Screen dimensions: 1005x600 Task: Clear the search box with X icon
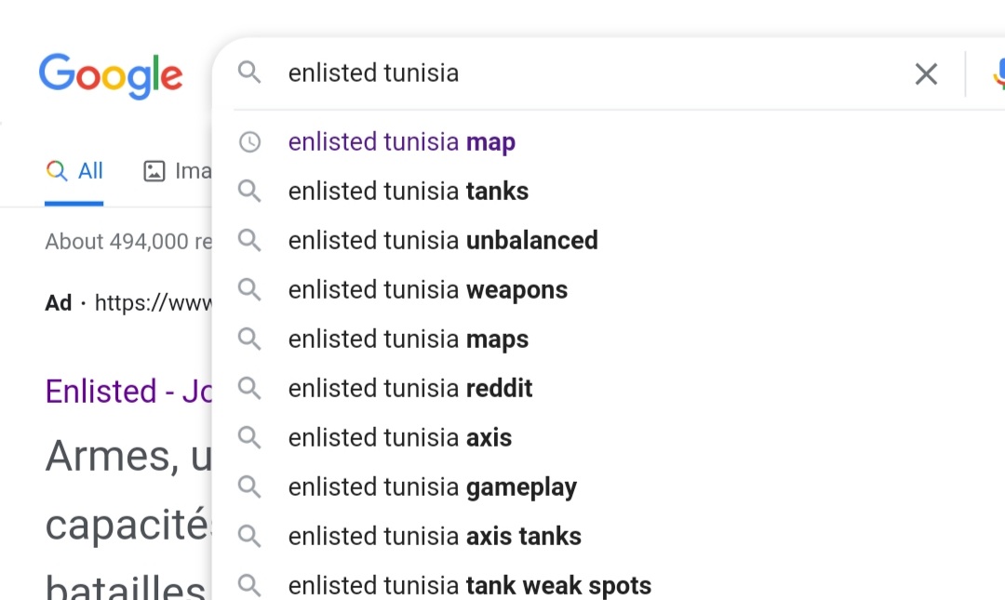point(926,73)
